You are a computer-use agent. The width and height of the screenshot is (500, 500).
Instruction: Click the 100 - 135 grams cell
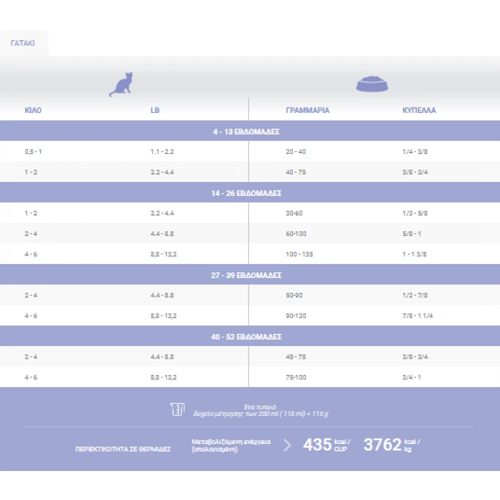coord(299,254)
